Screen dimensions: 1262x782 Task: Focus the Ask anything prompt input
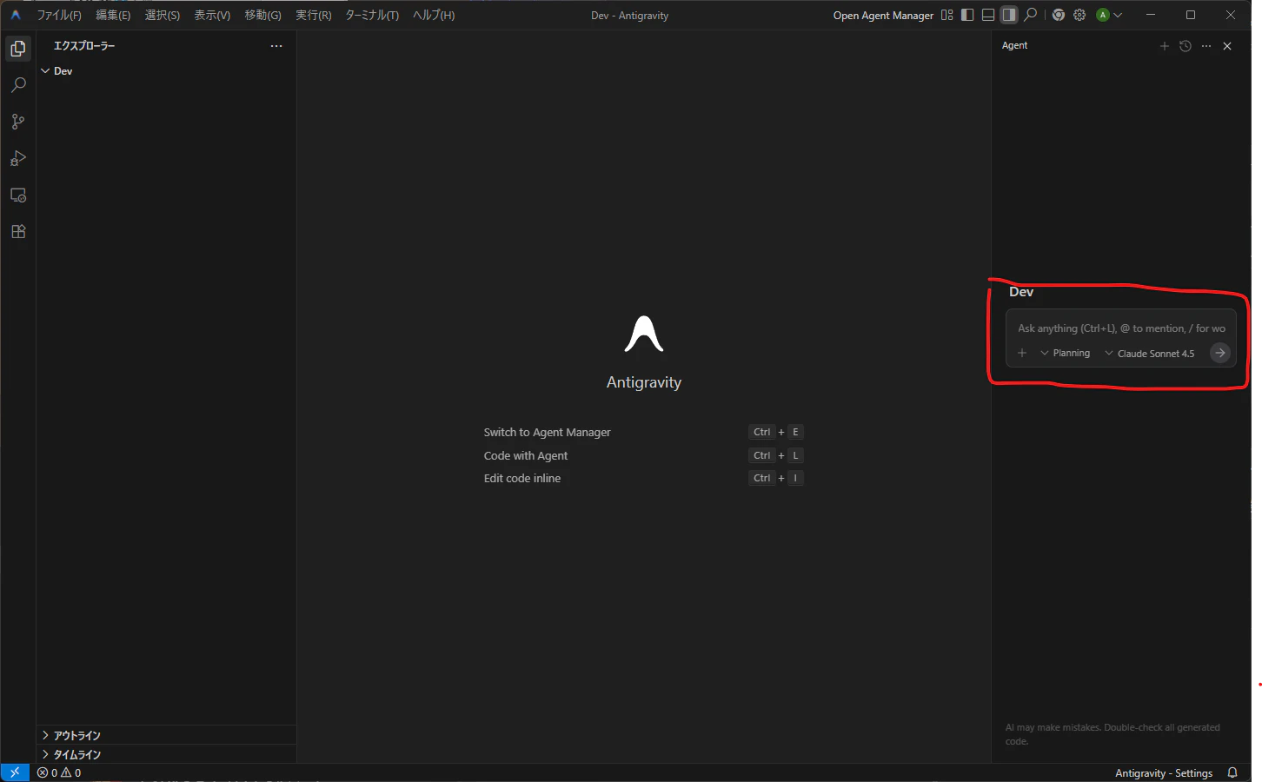1121,328
